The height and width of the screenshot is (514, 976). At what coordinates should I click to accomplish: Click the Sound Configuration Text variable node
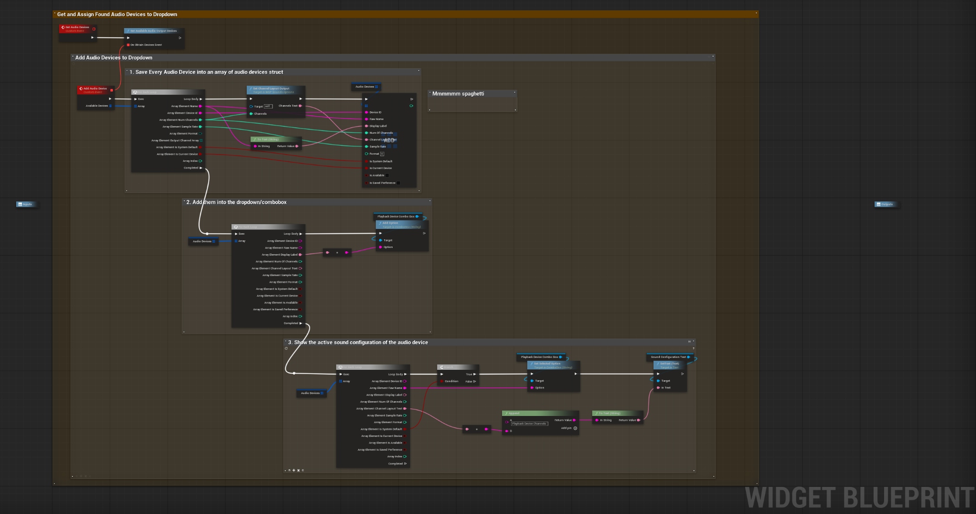(670, 357)
